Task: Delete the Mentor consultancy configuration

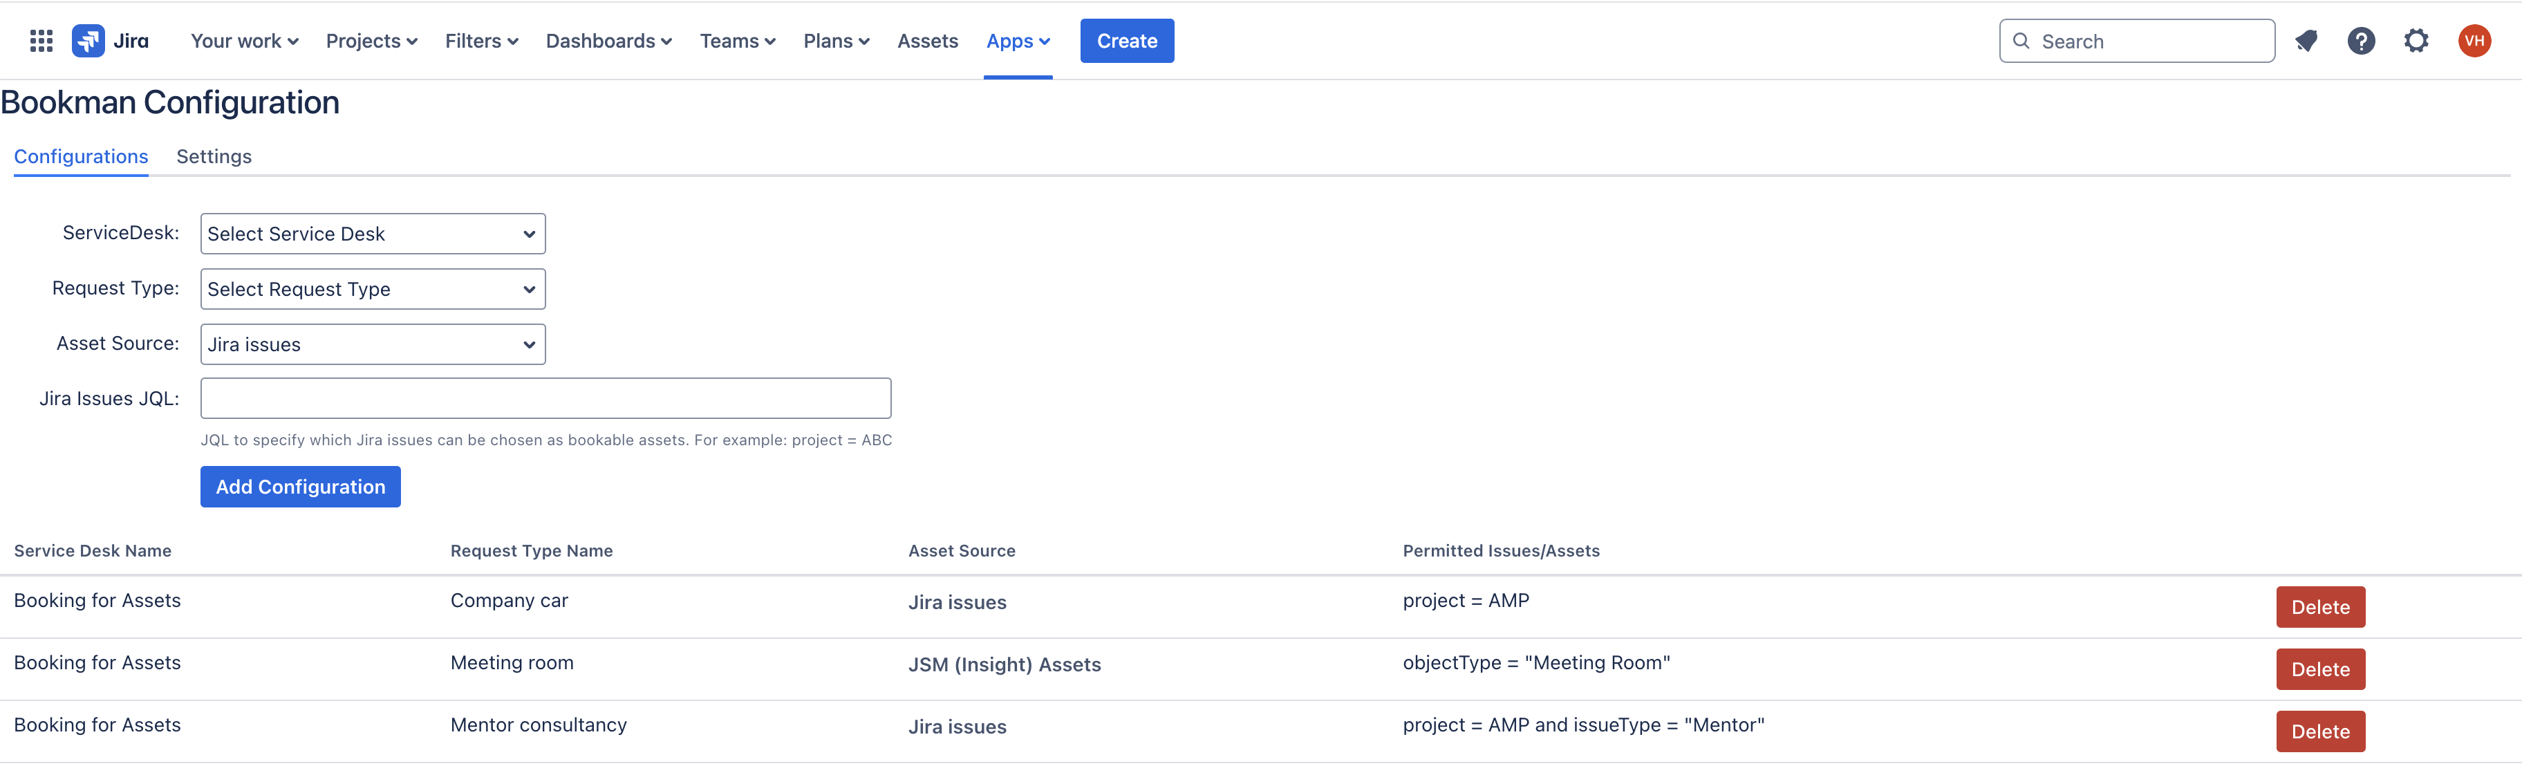Action: click(2320, 731)
